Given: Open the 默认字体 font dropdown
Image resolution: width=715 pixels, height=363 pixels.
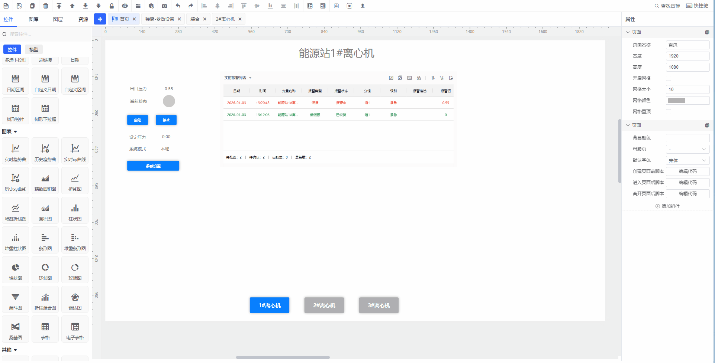Looking at the screenshot, I should point(687,160).
